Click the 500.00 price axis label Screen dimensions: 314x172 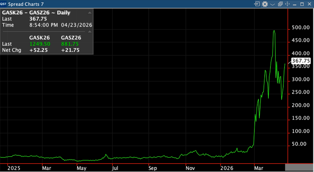click(301, 27)
